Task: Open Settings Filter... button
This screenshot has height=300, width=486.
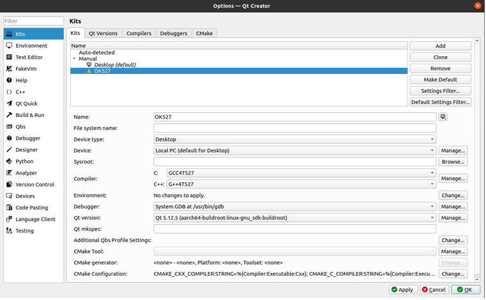Action: point(441,90)
